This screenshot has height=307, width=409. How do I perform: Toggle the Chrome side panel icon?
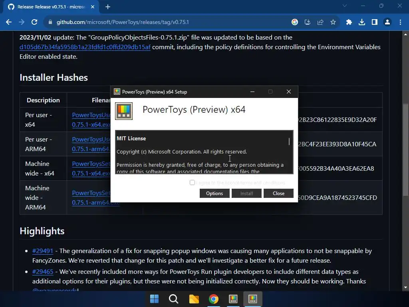pos(375,22)
